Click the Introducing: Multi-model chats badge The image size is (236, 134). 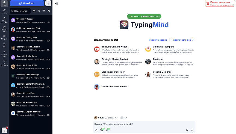pos(144,16)
